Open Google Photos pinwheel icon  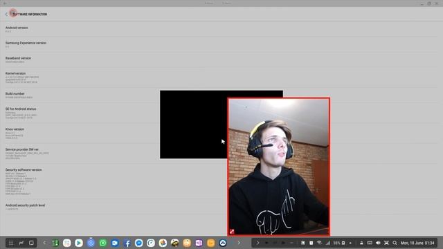(163, 243)
